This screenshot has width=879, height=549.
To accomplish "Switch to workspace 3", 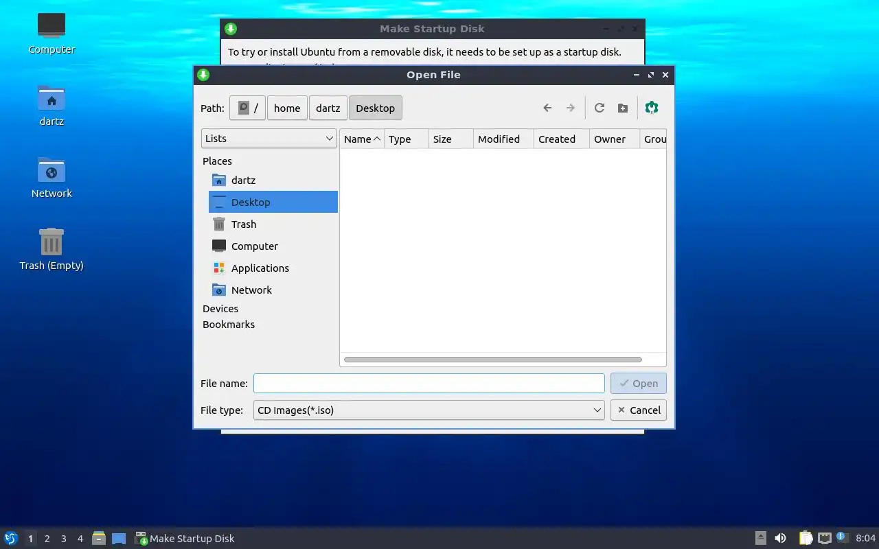I will coord(63,539).
